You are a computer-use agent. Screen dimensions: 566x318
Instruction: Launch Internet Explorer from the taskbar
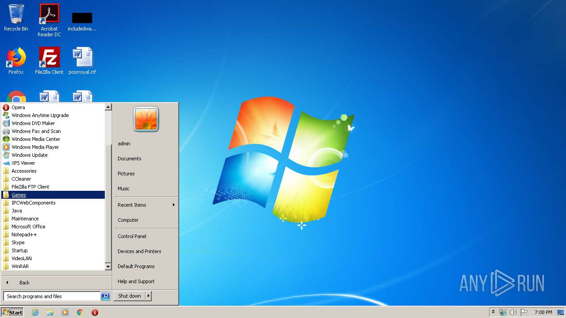(x=35, y=312)
